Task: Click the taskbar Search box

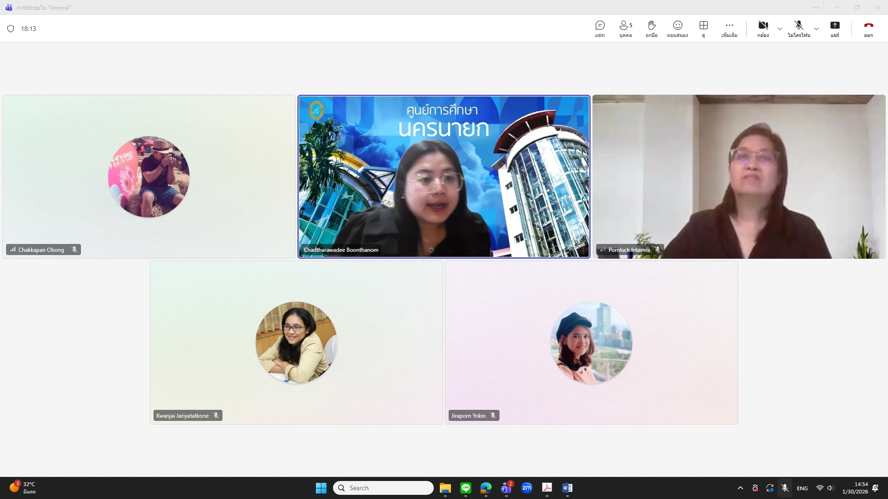Action: (383, 488)
